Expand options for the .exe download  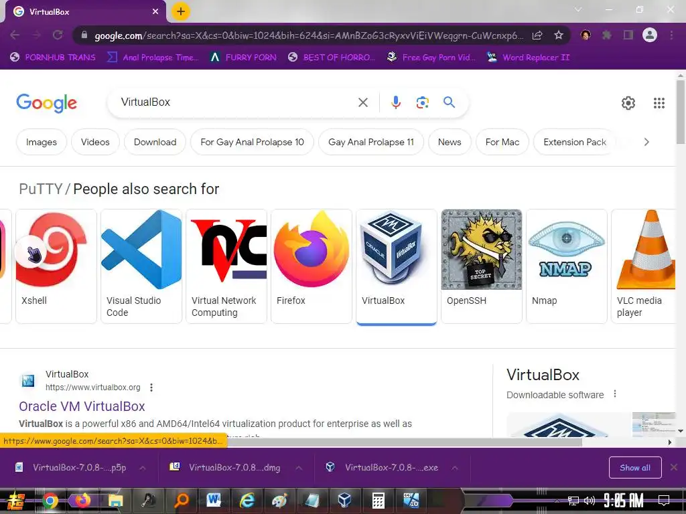point(455,468)
